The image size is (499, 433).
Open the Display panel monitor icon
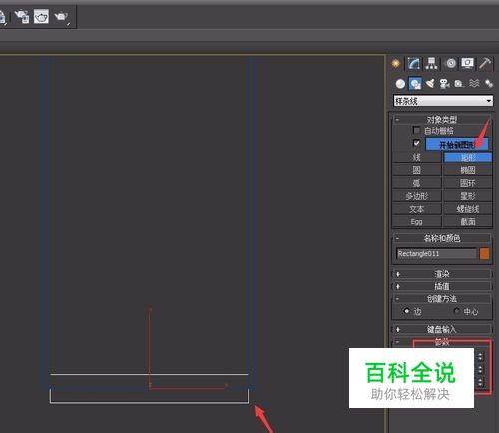[467, 63]
